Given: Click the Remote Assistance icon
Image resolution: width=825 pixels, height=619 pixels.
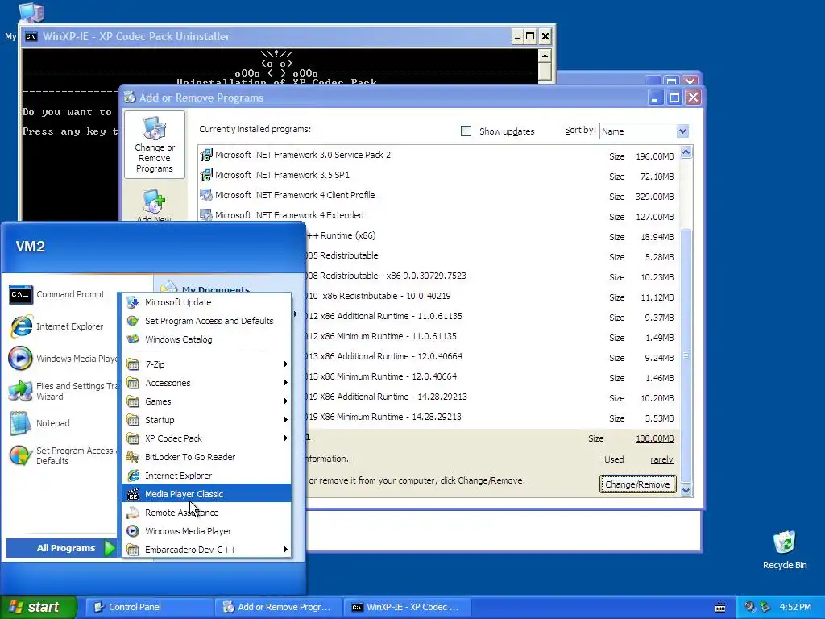Looking at the screenshot, I should click(133, 513).
